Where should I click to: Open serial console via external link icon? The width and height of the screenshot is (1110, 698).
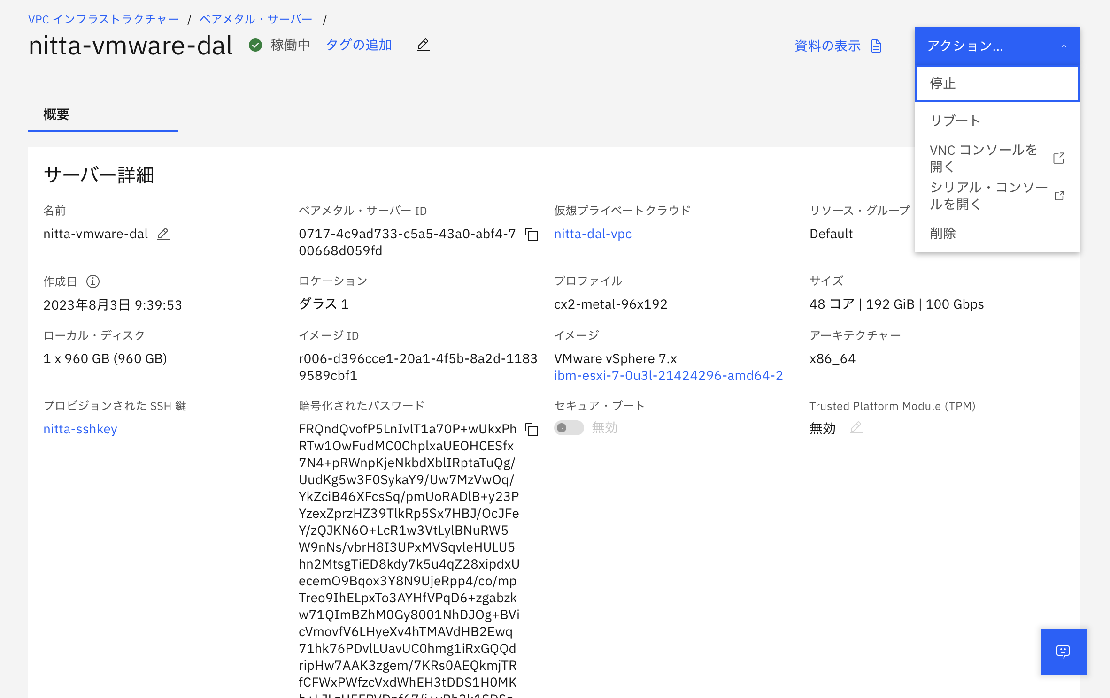1059,196
